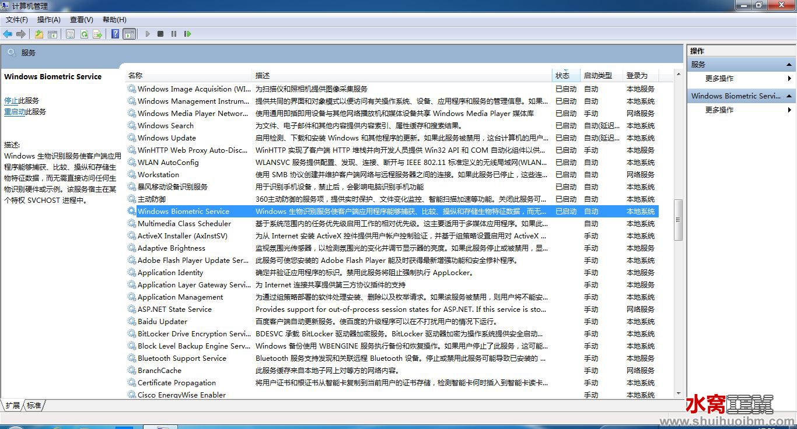Switch to the 标准 tab

pyautogui.click(x=34, y=405)
